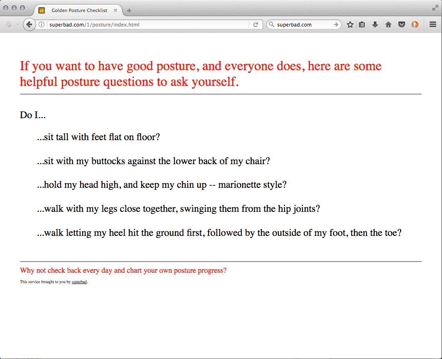Click the DuckDuckGo extension icon

415,25
